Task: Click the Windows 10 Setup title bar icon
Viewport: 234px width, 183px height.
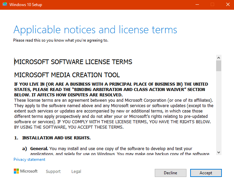Action: pos(5,4)
